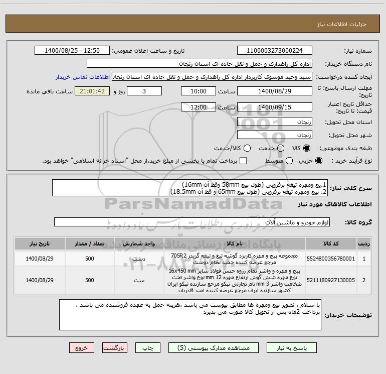The height and width of the screenshot is (374, 386).
Task: Click the ردیف column header
Action: click(x=364, y=243)
